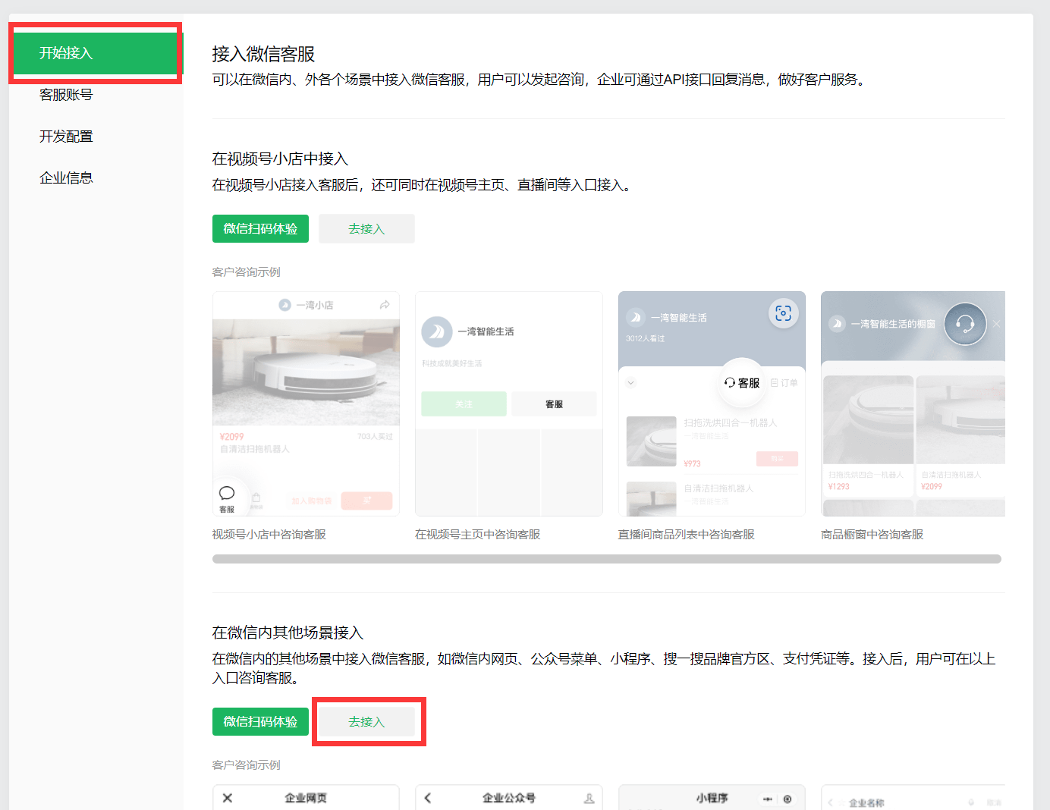This screenshot has width=1050, height=810.
Task: Click the 视频号小店中咨询客服 caption
Action: [x=269, y=535]
